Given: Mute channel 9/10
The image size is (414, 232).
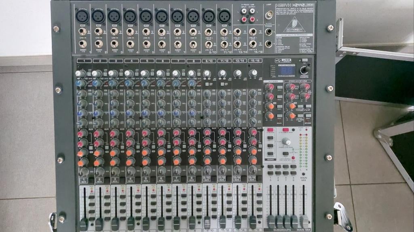Looking at the screenshot, I should (207, 178).
